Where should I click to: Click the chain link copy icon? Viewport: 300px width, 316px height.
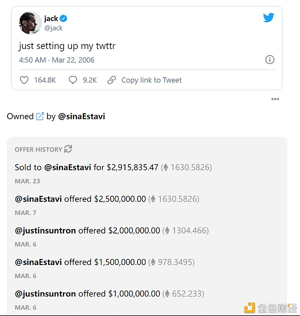112,80
